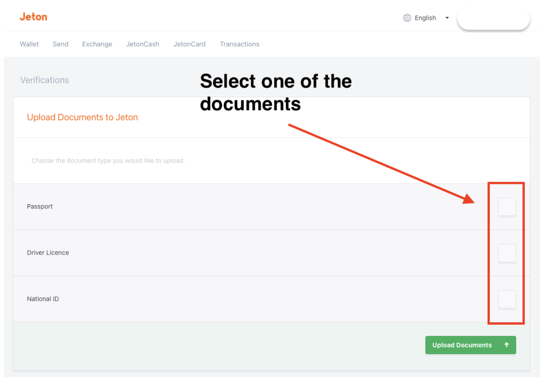
Task: Click the blank white button in header
Action: (x=493, y=18)
